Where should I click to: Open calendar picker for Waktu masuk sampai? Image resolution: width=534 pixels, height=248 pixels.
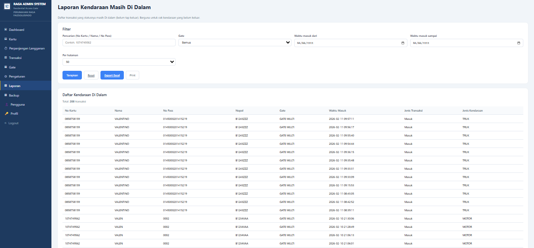[519, 43]
